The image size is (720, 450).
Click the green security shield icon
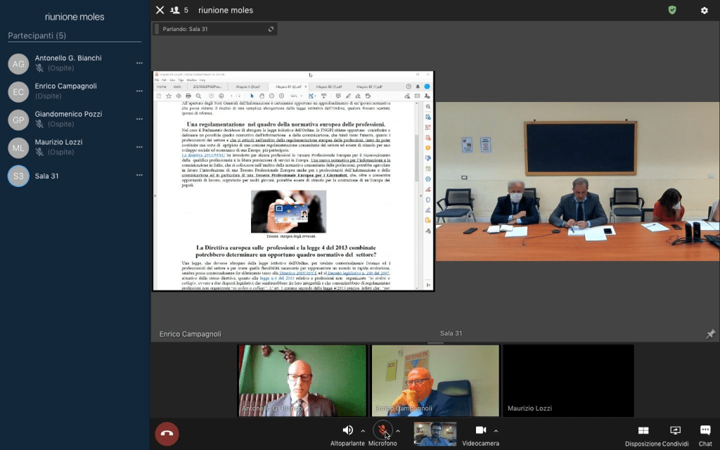point(672,11)
